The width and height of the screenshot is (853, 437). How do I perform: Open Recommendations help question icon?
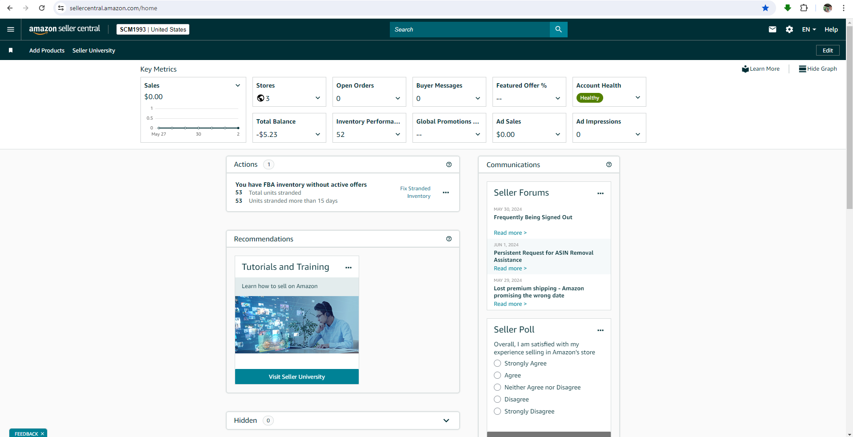coord(449,239)
